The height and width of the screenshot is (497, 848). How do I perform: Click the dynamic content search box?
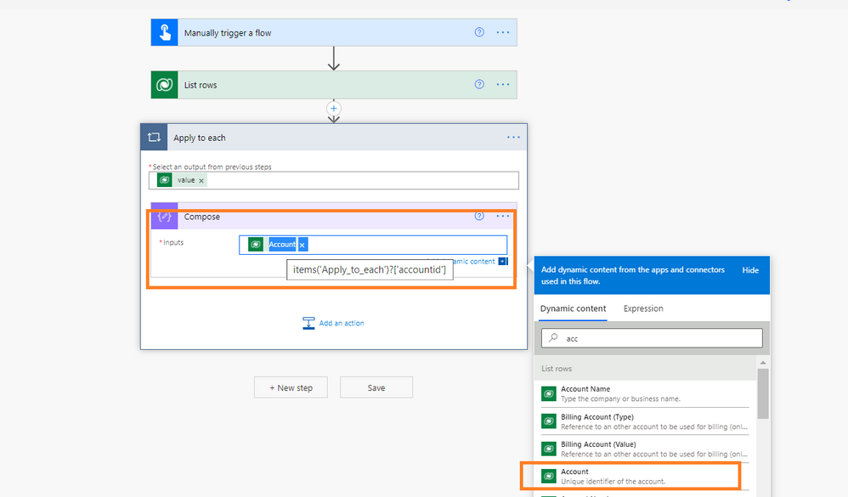[653, 338]
